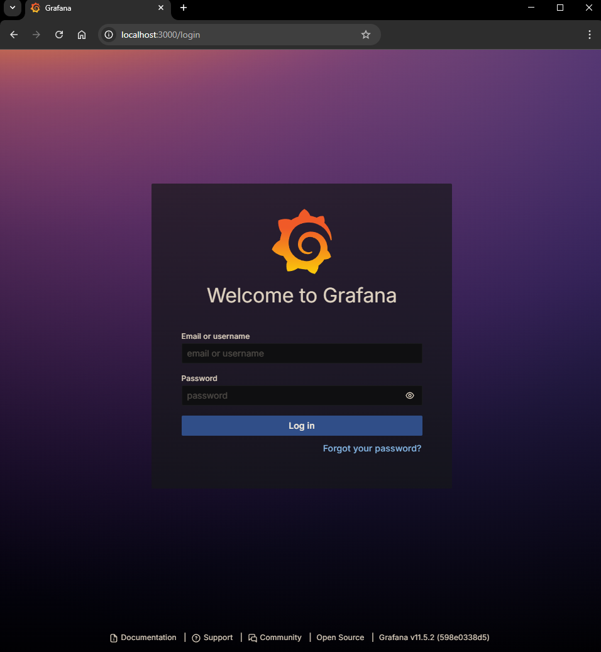Close the Grafana tab
Viewport: 601px width, 652px height.
click(161, 8)
